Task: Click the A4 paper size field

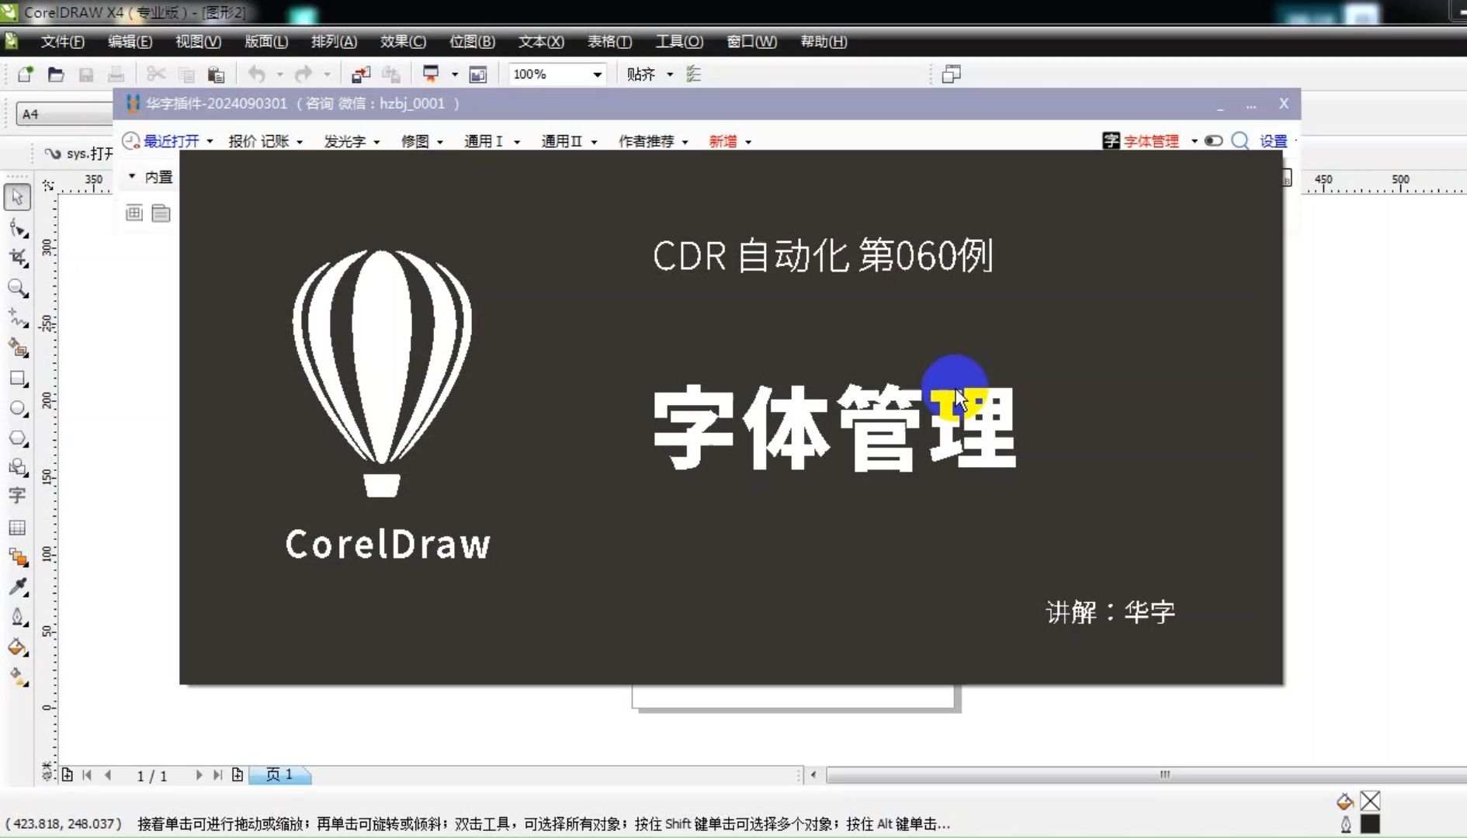Action: tap(64, 114)
